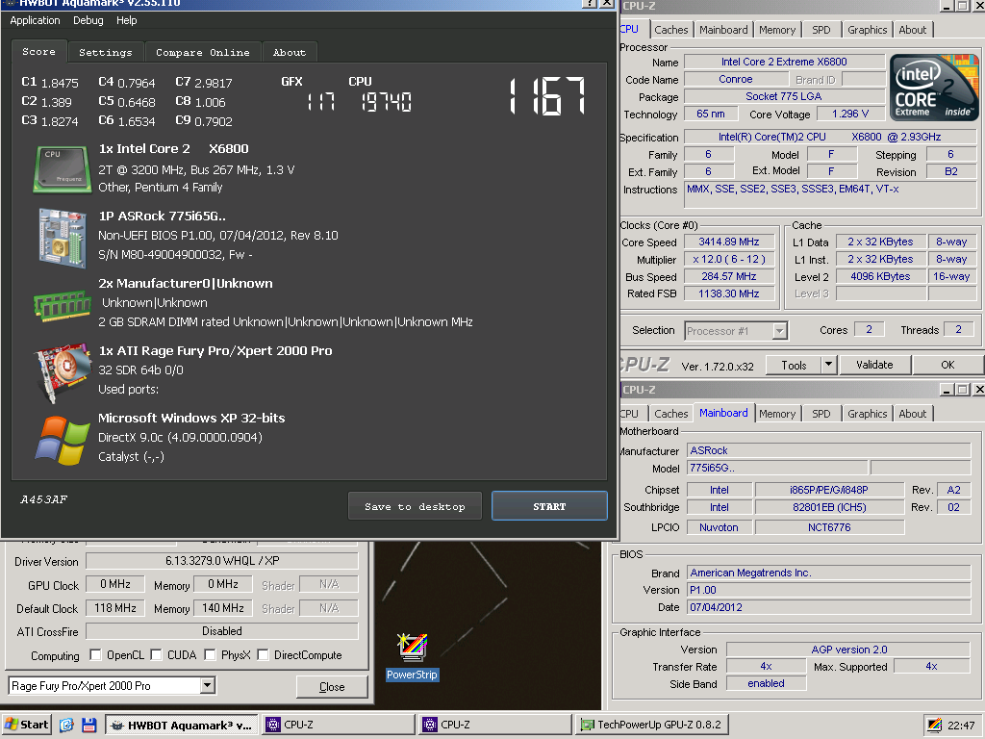The width and height of the screenshot is (985, 739).
Task: Open the Processor #1 selection dropdown
Action: [779, 331]
